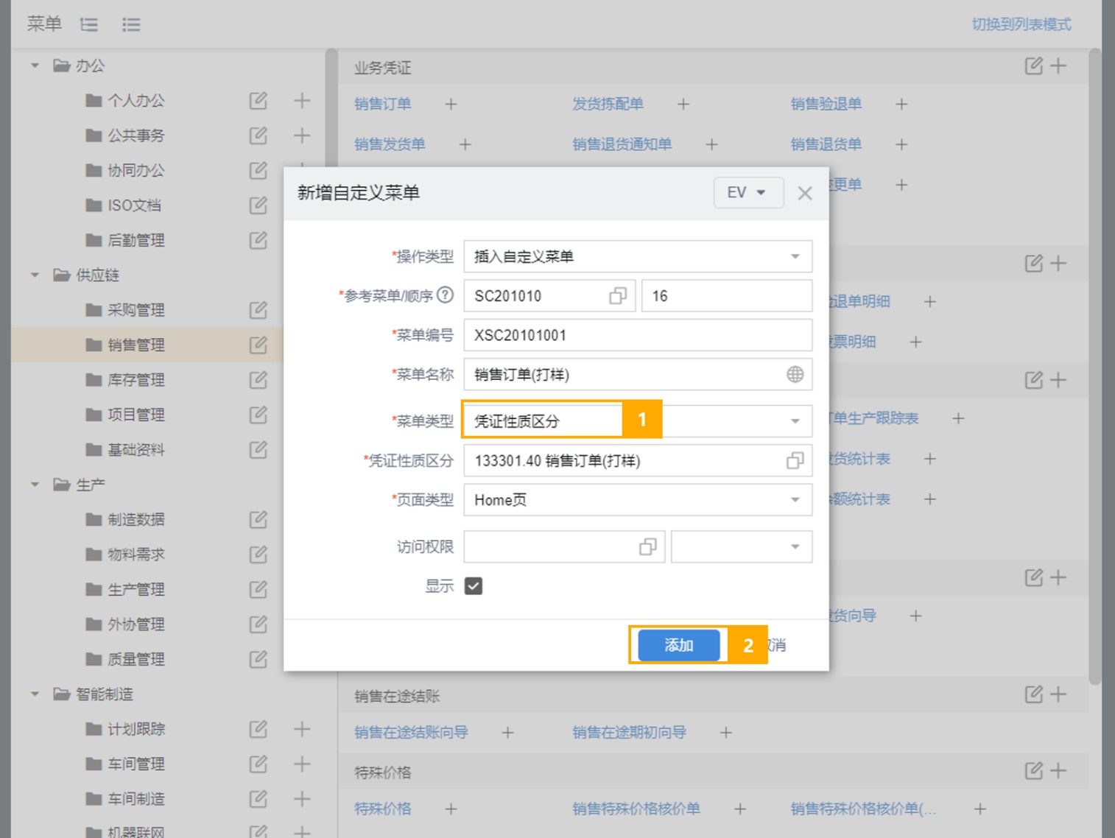Open 菜单类型 dropdown
1115x838 pixels.
(795, 421)
